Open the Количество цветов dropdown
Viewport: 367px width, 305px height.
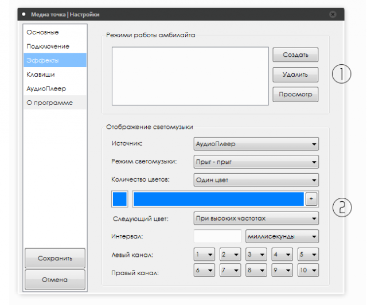click(256, 181)
